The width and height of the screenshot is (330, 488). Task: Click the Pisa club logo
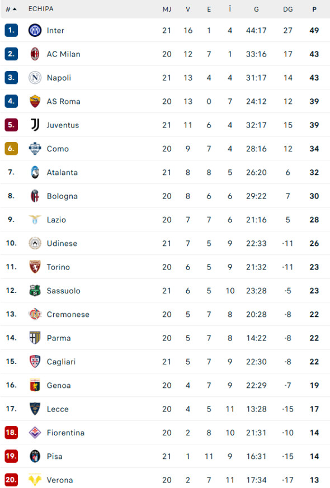pos(35,456)
